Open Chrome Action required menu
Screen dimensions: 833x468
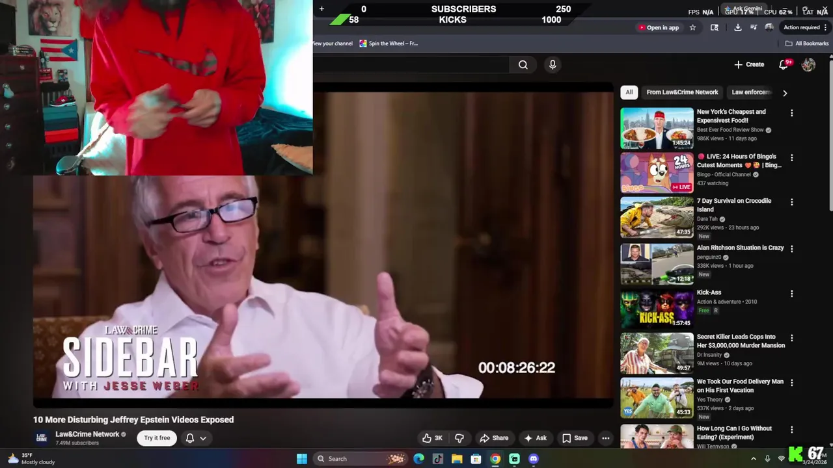(805, 27)
